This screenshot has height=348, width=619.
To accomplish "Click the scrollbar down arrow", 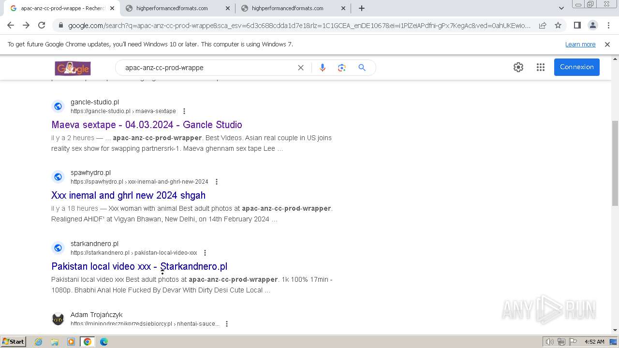I will [615, 331].
